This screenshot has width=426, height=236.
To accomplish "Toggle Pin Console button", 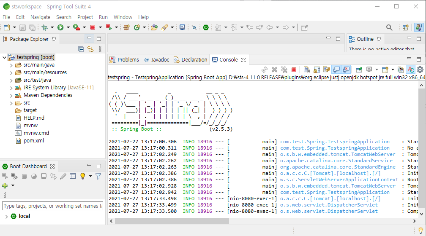I will click(359, 70).
